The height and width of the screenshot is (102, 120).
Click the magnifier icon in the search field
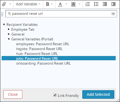pyautogui.click(x=9, y=14)
